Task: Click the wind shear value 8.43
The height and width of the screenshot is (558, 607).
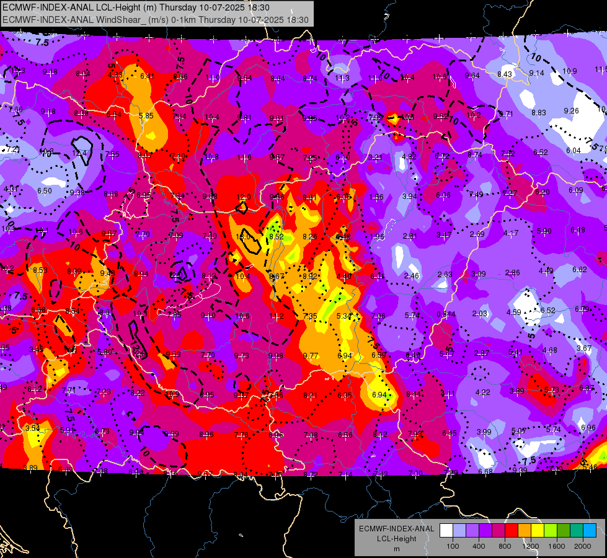Action: point(505,74)
